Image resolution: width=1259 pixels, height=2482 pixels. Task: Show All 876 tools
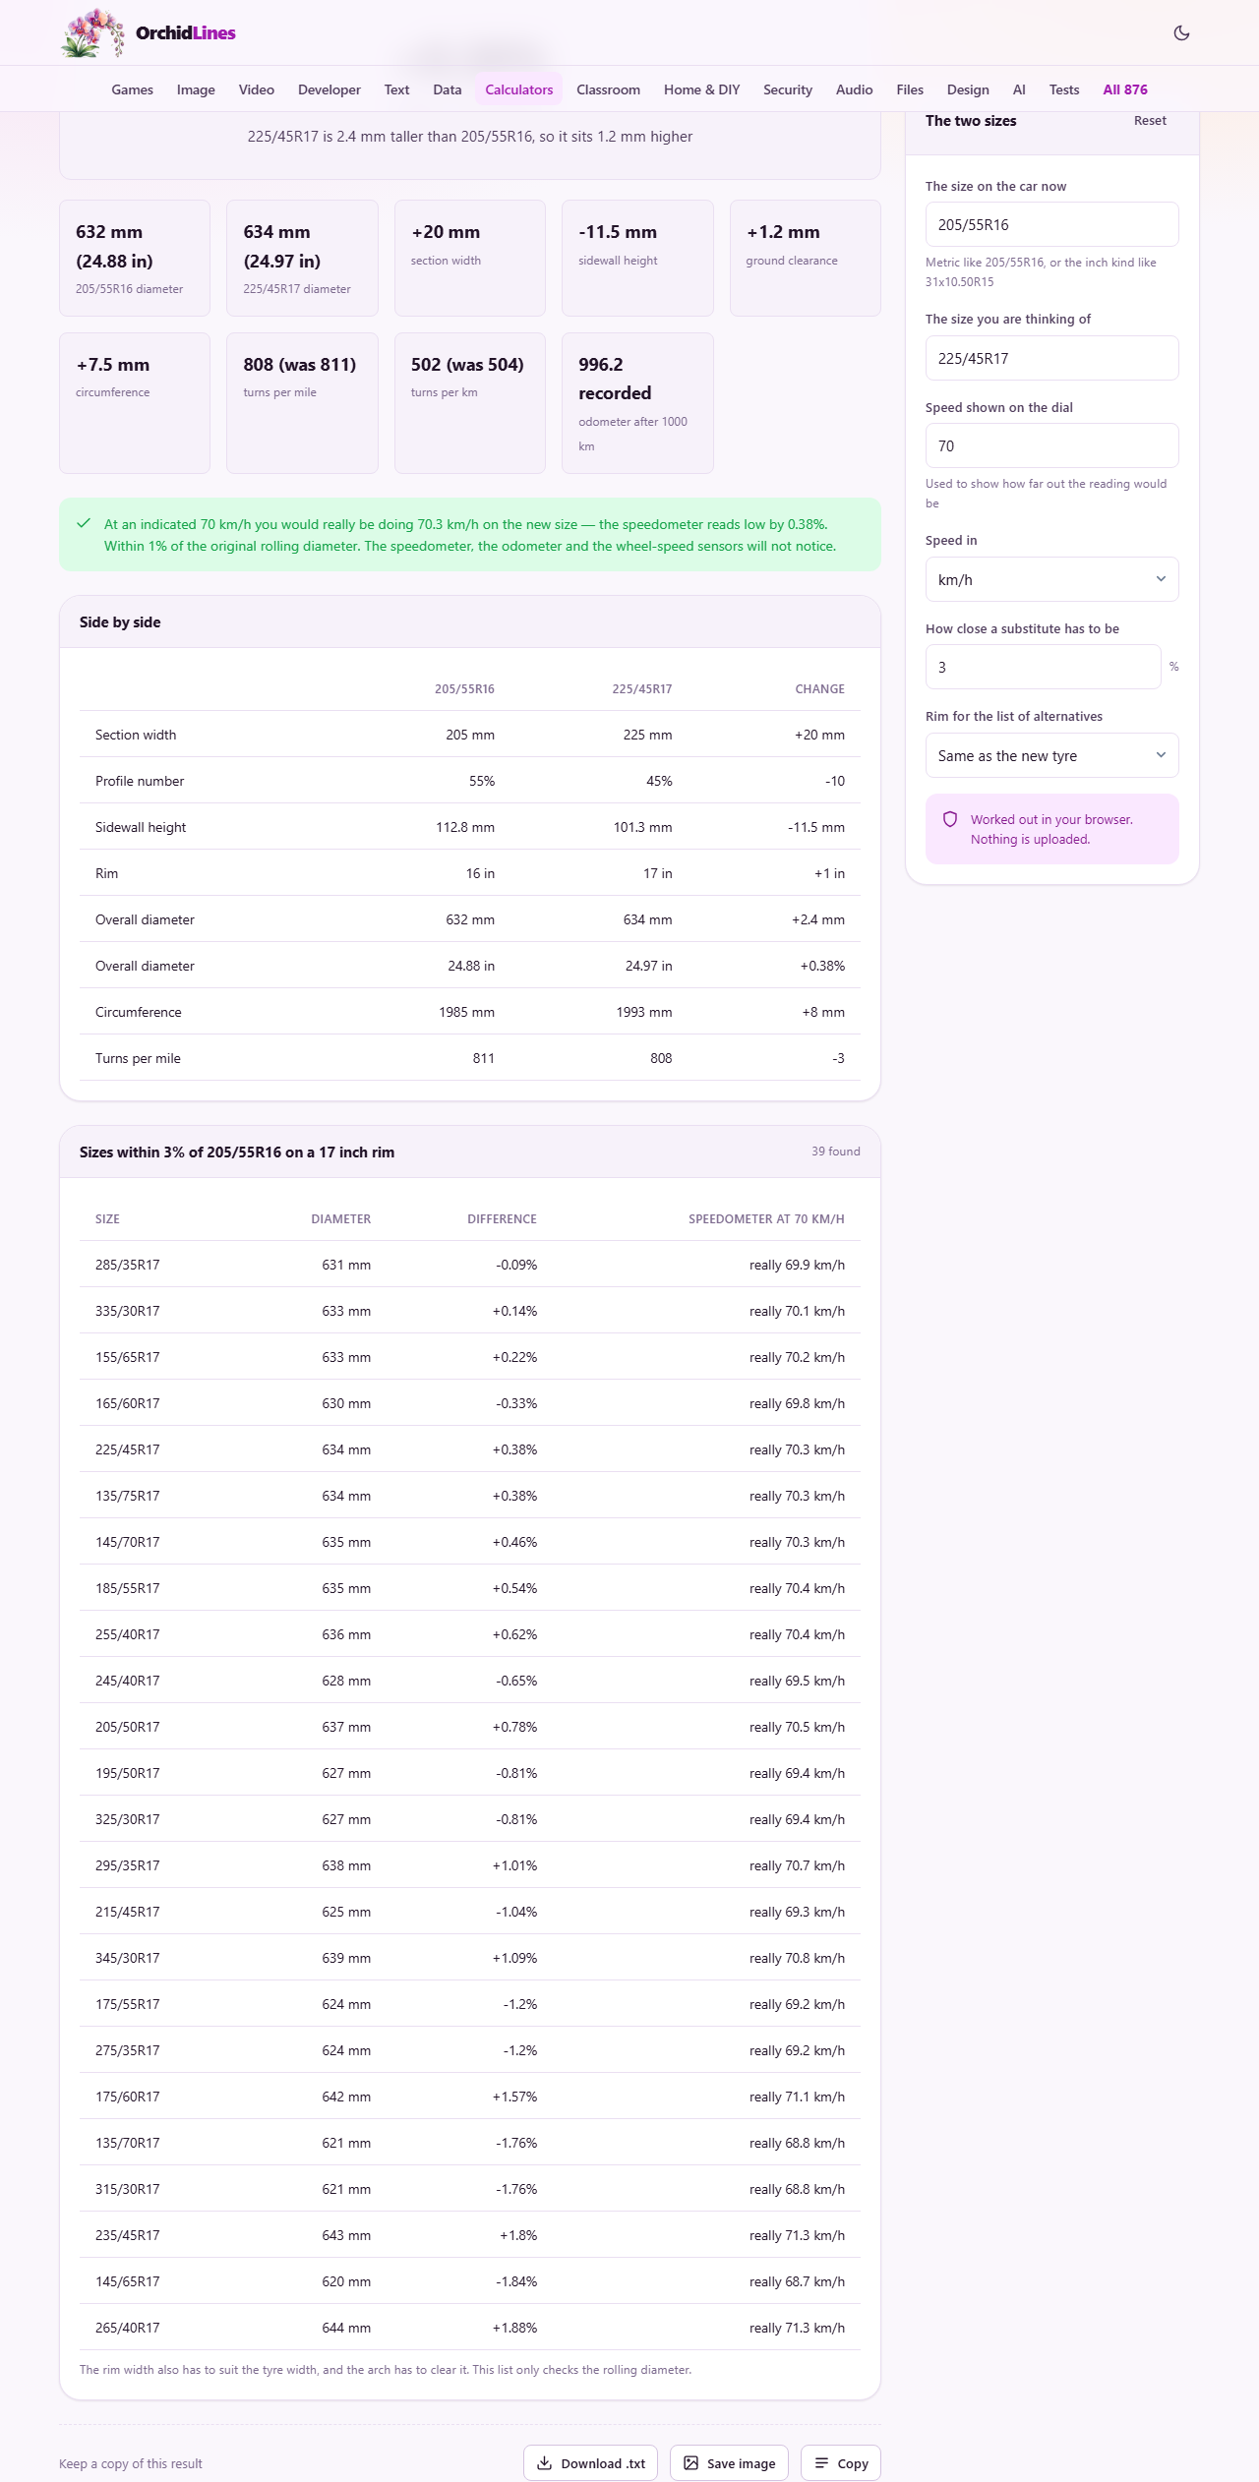click(1124, 89)
